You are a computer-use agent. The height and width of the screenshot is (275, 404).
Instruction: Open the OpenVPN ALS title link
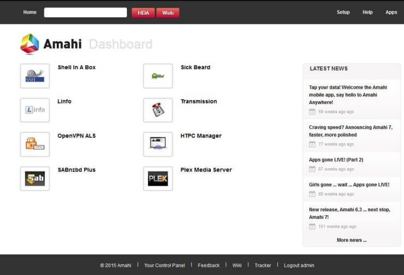click(76, 136)
